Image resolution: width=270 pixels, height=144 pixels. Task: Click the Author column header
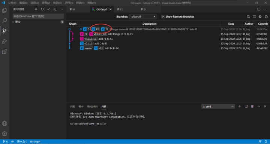(x=249, y=24)
